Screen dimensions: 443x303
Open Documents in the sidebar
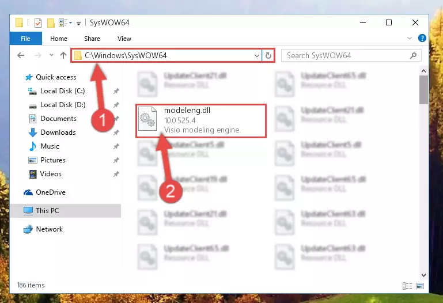[52, 119]
